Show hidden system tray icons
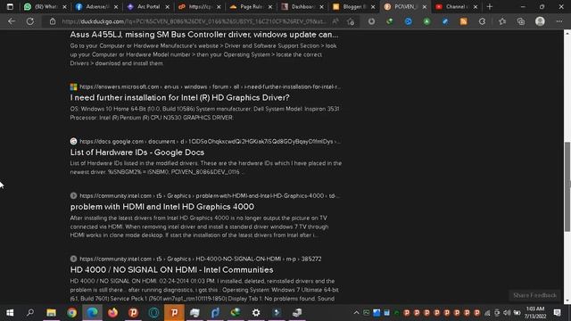This screenshot has width=571, height=321. coord(356,313)
